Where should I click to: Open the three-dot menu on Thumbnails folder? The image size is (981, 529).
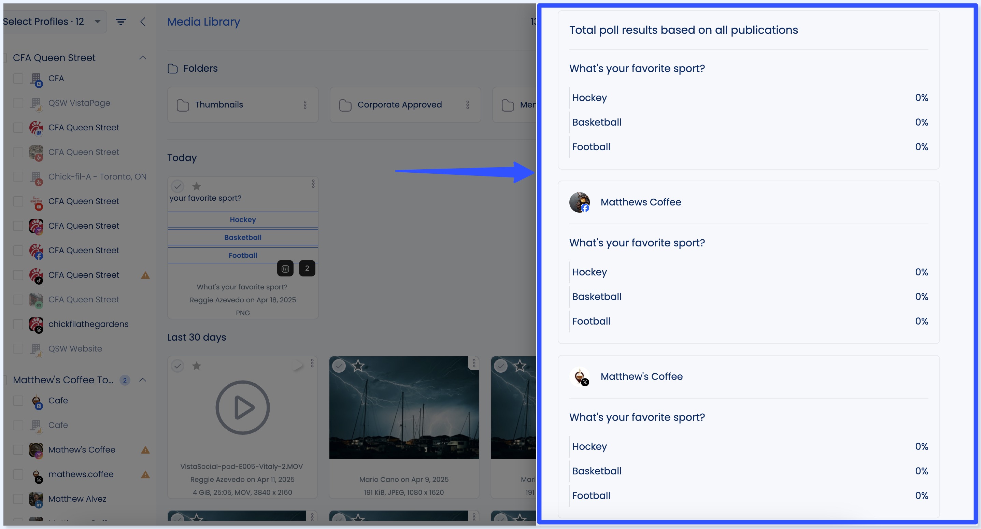pyautogui.click(x=305, y=104)
